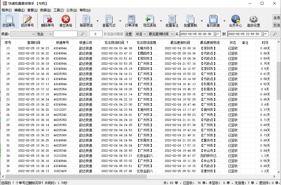This screenshot has height=185, width=281.
Task: Click the 添加单号 (add tracking number) icon
Action: click(9, 19)
